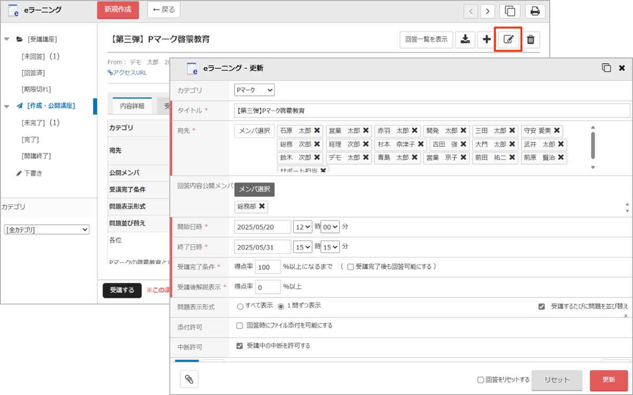This screenshot has width=633, height=395.
Task: Open the カテゴリ dropdown showing Pマーク
Action: (x=254, y=90)
